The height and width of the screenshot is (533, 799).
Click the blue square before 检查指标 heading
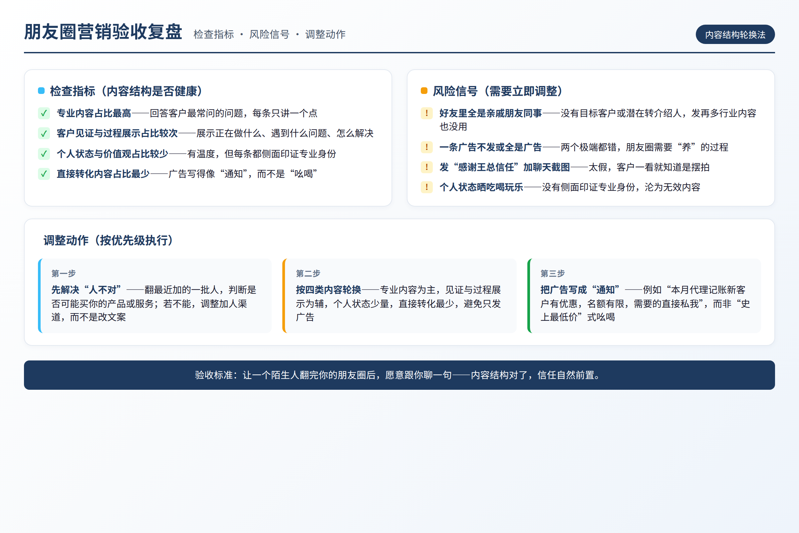click(x=41, y=91)
